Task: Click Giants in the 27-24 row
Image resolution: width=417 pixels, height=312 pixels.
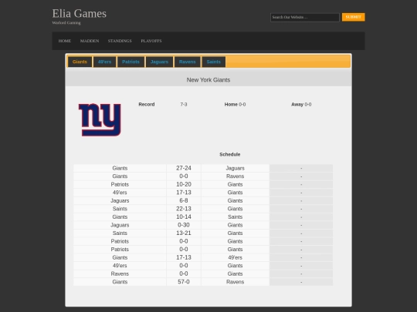Action: pos(120,168)
